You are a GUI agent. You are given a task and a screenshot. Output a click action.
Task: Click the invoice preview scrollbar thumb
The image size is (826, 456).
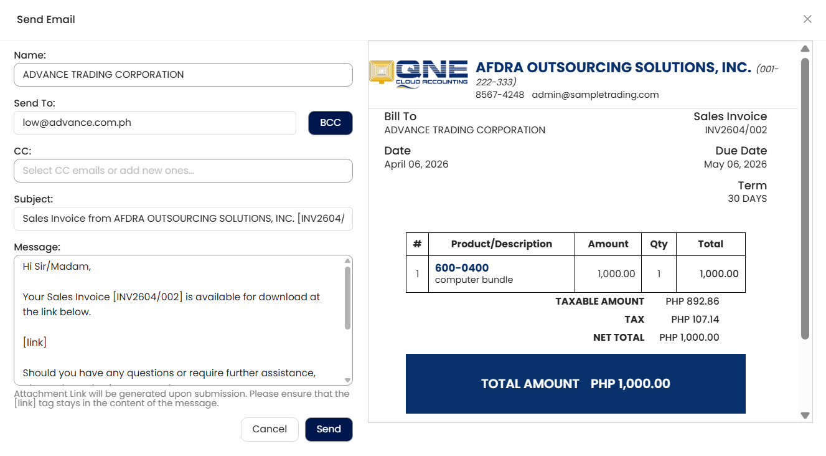click(805, 199)
